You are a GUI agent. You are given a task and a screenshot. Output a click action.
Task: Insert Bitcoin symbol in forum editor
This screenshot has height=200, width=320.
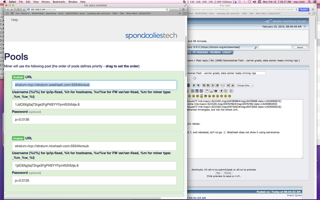point(188,85)
